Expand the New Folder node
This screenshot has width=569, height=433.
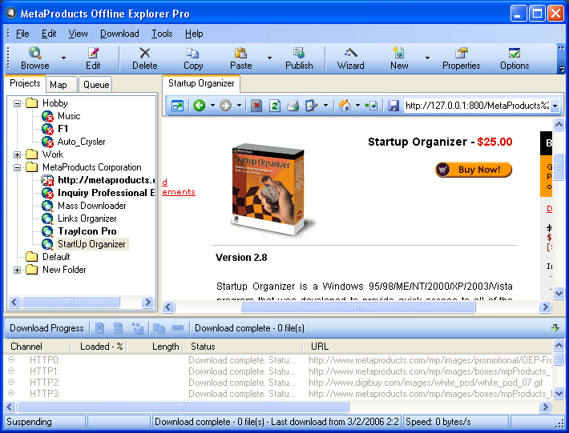point(17,270)
